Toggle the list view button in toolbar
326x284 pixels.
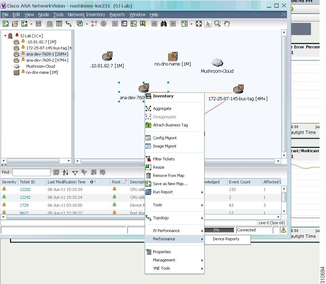click(x=59, y=24)
